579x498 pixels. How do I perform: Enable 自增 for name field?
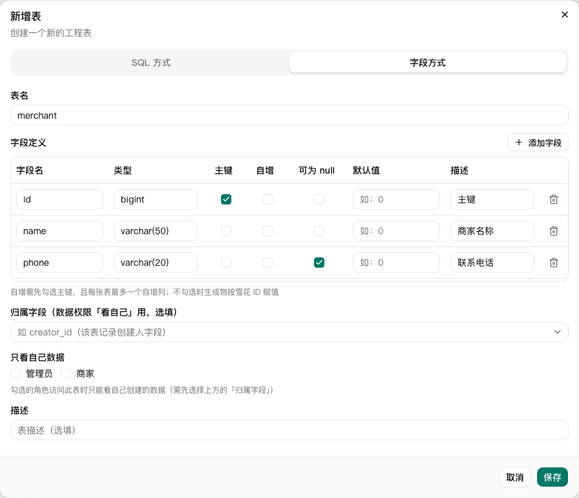pos(268,231)
